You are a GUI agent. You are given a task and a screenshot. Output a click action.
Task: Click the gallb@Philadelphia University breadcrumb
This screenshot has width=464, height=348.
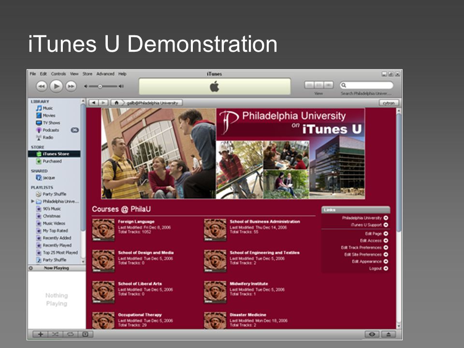152,103
